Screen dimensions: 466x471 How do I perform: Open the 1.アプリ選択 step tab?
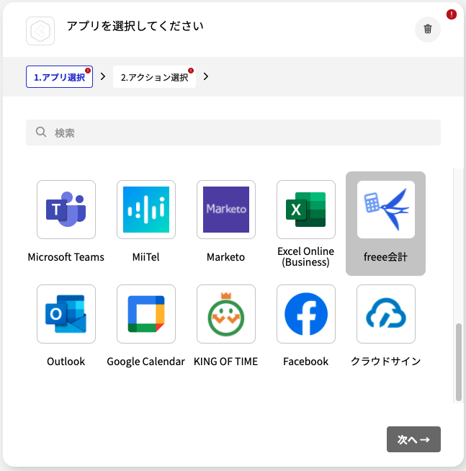(59, 77)
